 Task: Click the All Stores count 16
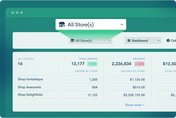[x=20, y=64]
